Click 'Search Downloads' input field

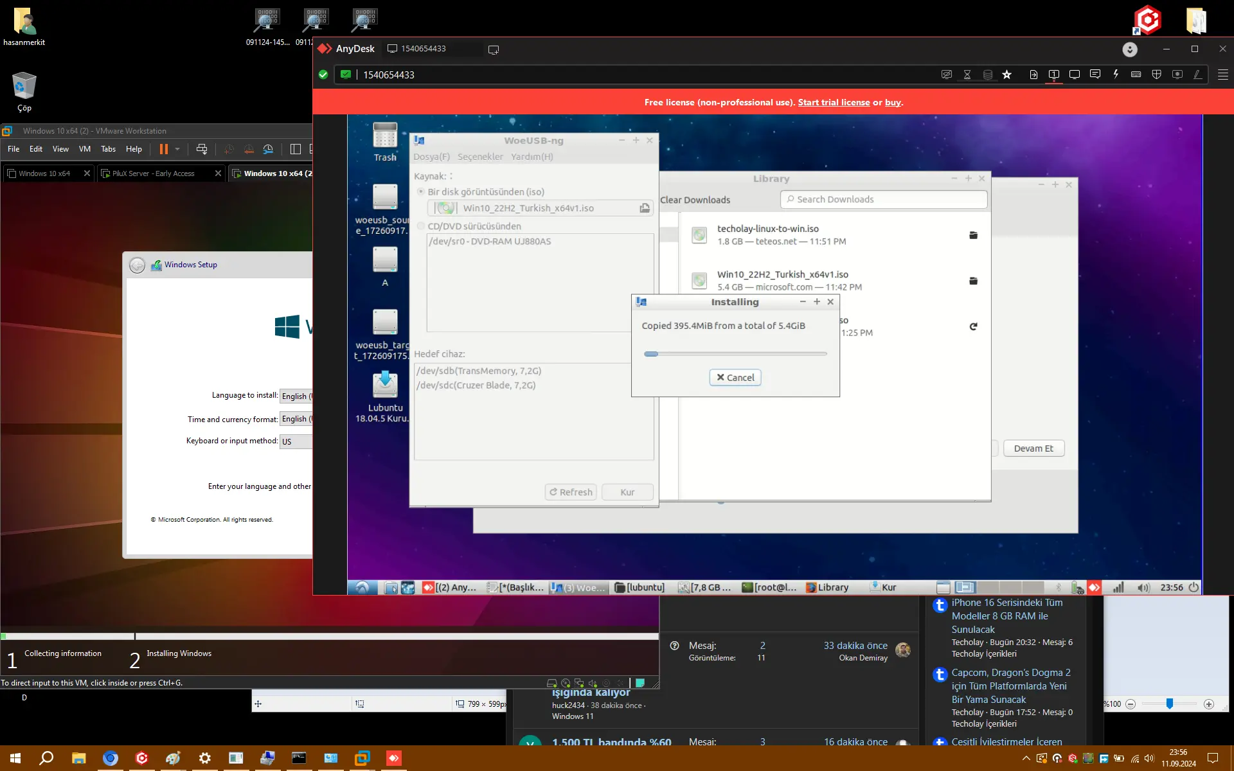tap(884, 200)
